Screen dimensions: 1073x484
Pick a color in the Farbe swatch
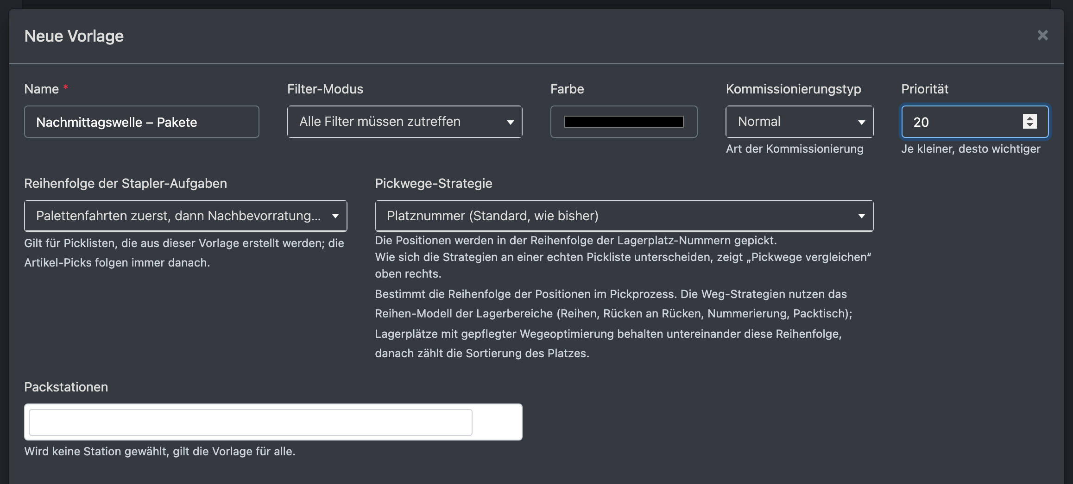point(624,122)
